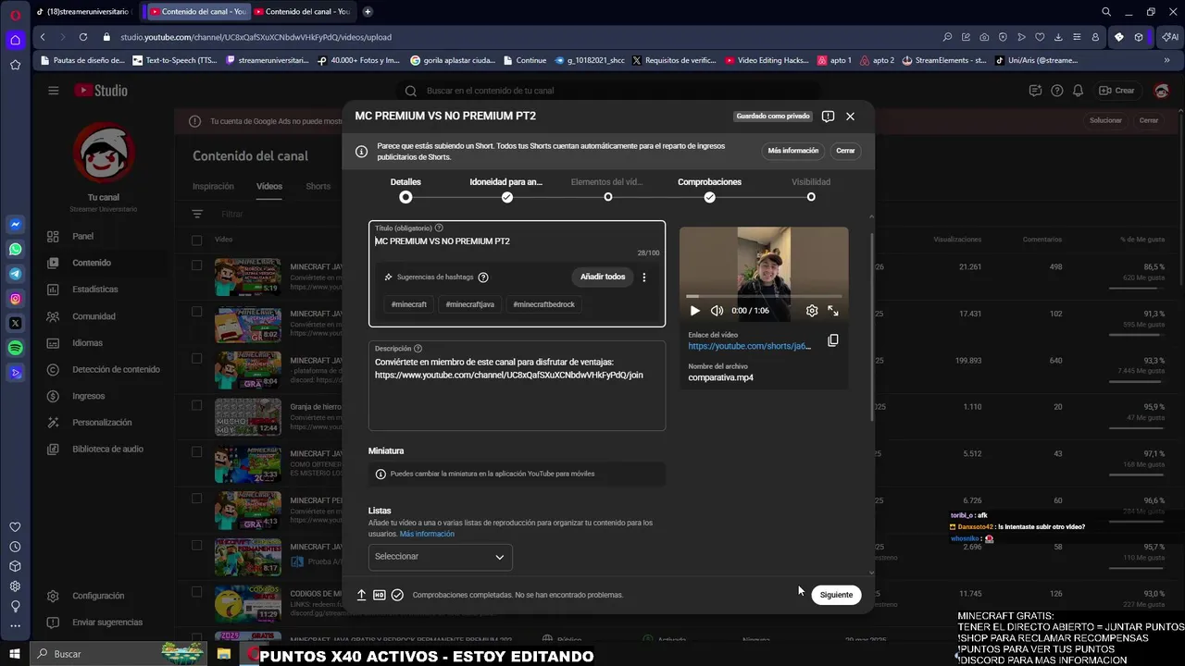Click the help icon next to Descripción
The width and height of the screenshot is (1185, 666).
pyautogui.click(x=418, y=349)
